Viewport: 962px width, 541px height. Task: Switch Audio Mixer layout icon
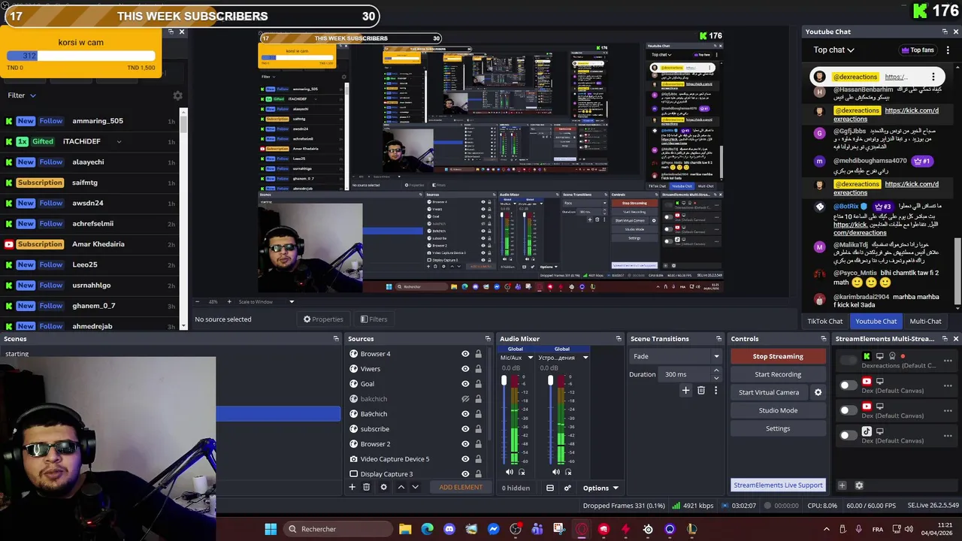550,488
